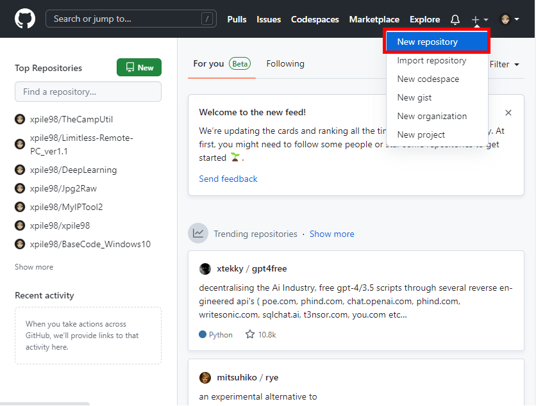Image resolution: width=536 pixels, height=406 pixels.
Task: Open xpile98/Limitless-Remote-PC_ver1.1 repository
Action: coord(81,145)
